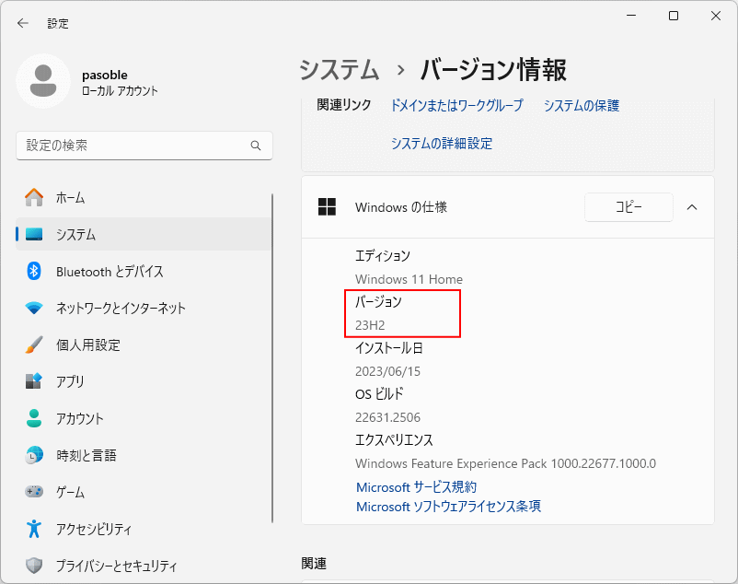Click the search magnifier icon
The height and width of the screenshot is (584, 738).
pos(256,146)
